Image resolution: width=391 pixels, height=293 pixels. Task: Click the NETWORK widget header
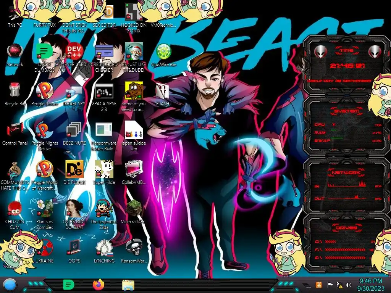[347, 172]
